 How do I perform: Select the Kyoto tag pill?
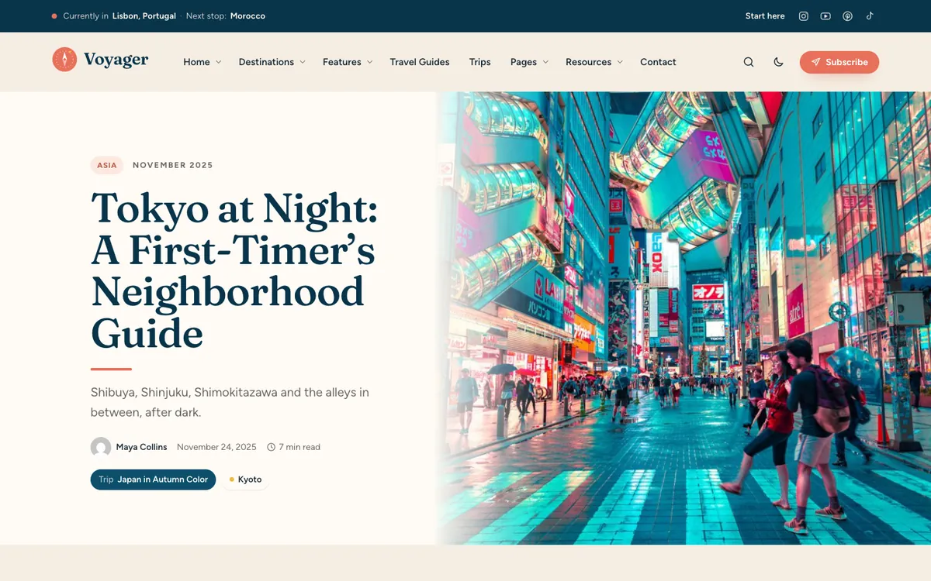[x=245, y=480]
